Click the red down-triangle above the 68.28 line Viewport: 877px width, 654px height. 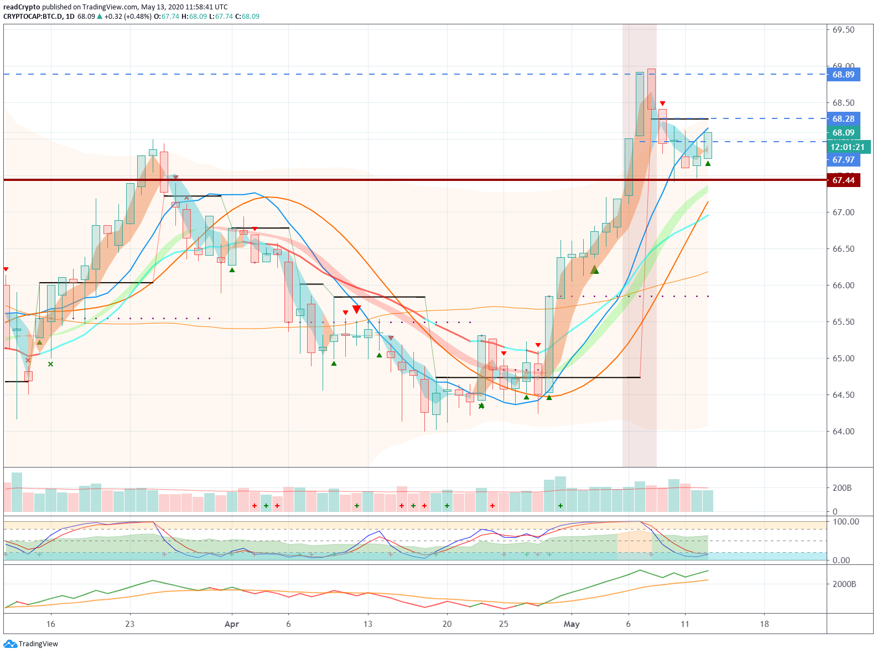point(662,103)
